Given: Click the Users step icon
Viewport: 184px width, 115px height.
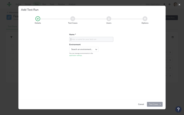Looking at the screenshot, I should pyautogui.click(x=109, y=19).
